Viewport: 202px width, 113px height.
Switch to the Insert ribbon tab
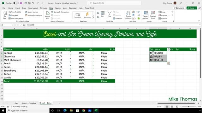click(18, 8)
